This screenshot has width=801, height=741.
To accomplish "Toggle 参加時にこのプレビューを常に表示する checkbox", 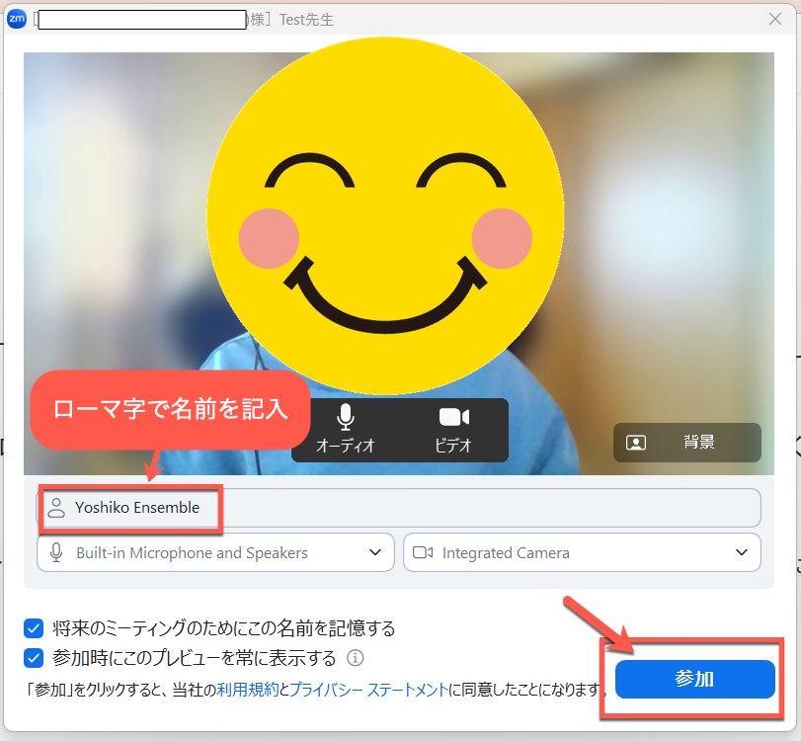I will [35, 658].
